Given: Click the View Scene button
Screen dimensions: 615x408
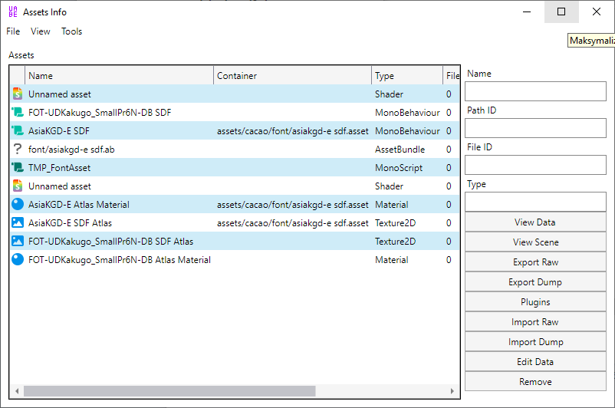Looking at the screenshot, I should tap(535, 242).
